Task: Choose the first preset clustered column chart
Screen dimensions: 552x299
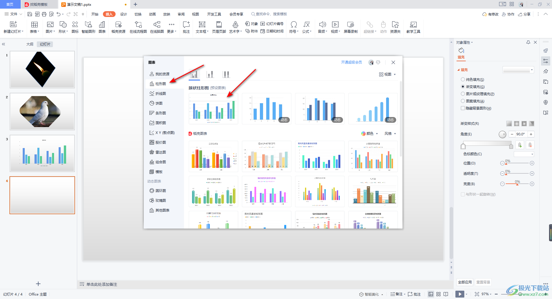Action: (213, 109)
